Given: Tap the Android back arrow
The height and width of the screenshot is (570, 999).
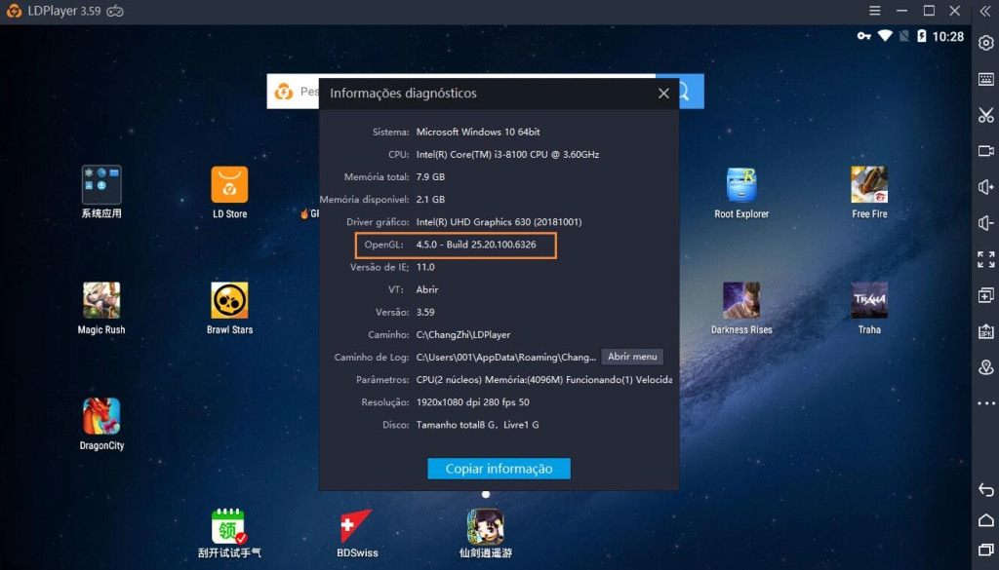Looking at the screenshot, I should (x=985, y=489).
